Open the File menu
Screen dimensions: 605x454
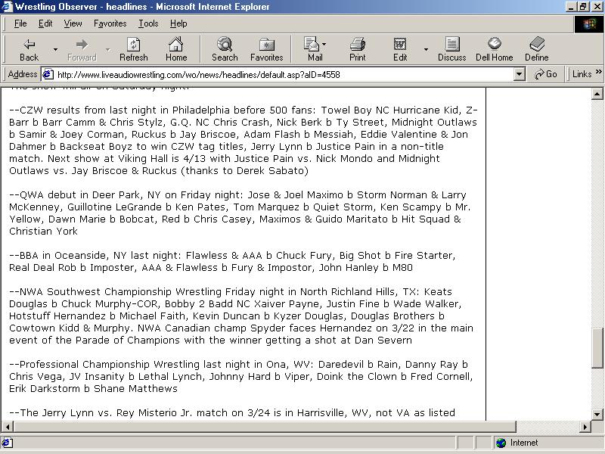[20, 23]
